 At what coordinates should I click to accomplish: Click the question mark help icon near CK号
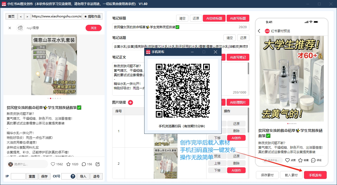click(73, 176)
